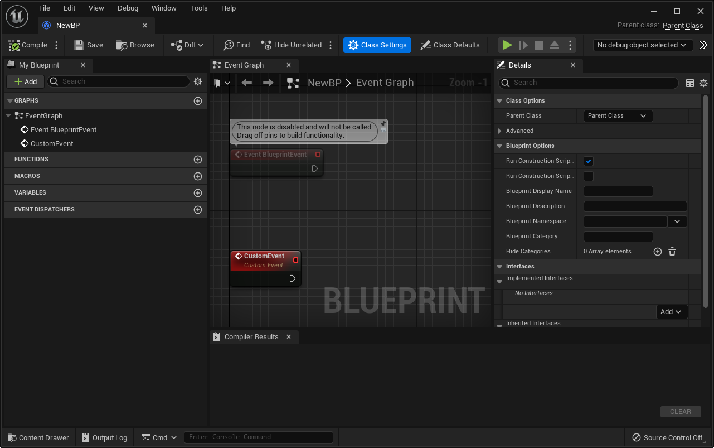
Task: Save the blueprint asset
Action: [89, 45]
